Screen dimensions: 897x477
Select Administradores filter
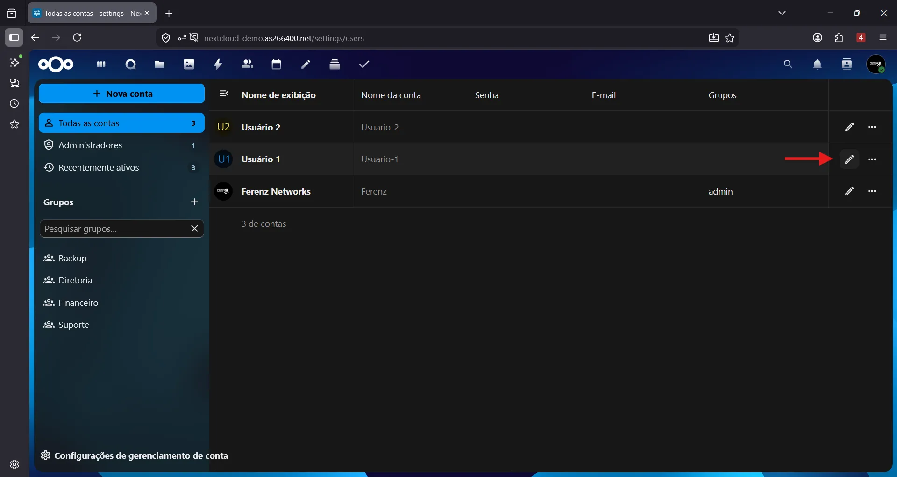pyautogui.click(x=122, y=145)
